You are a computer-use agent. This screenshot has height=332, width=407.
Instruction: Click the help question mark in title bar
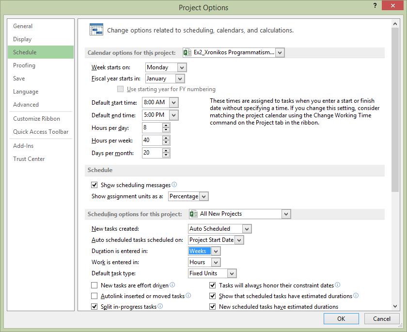tap(375, 6)
